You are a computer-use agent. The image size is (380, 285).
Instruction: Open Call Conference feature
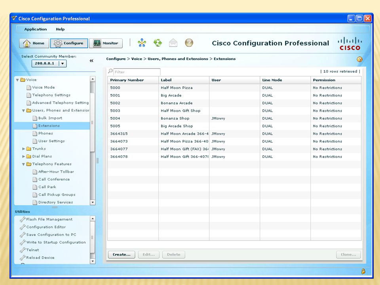pyautogui.click(x=54, y=179)
